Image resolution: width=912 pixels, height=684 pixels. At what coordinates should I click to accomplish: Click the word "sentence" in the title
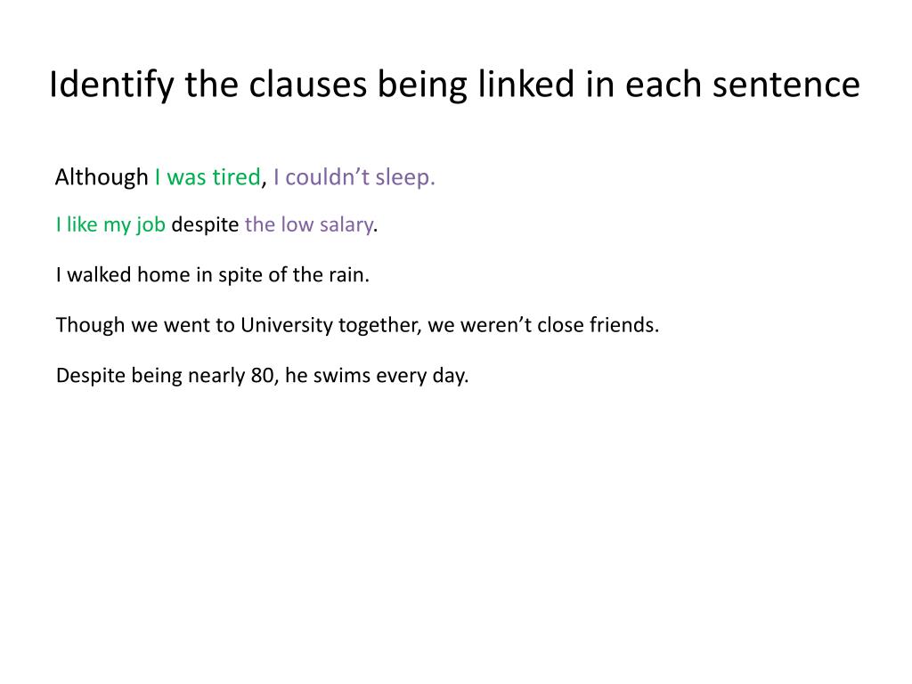786,85
